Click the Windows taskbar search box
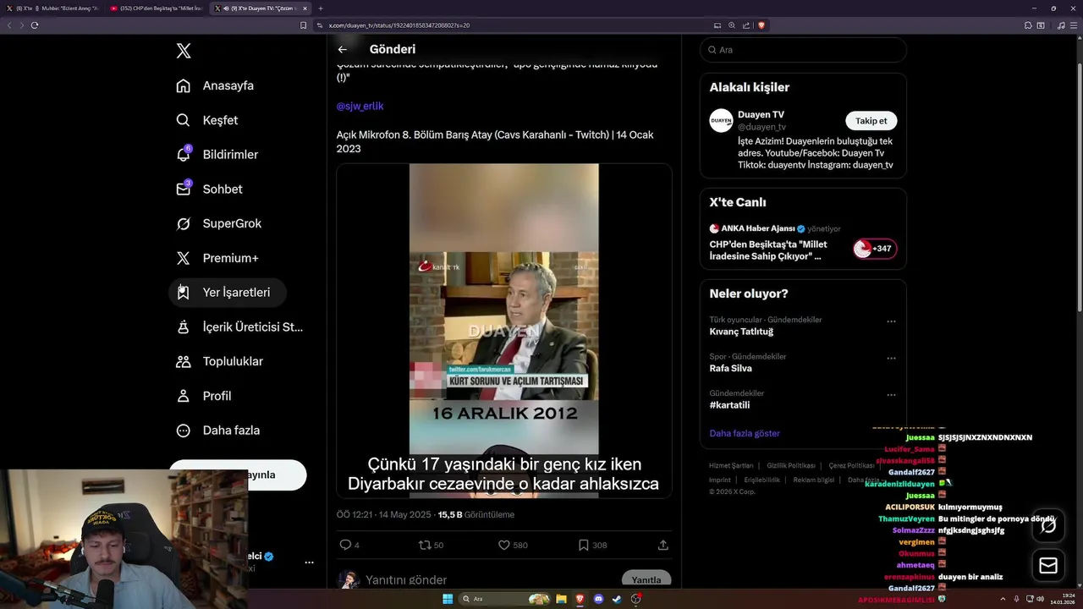1083x609 pixels. 503,599
